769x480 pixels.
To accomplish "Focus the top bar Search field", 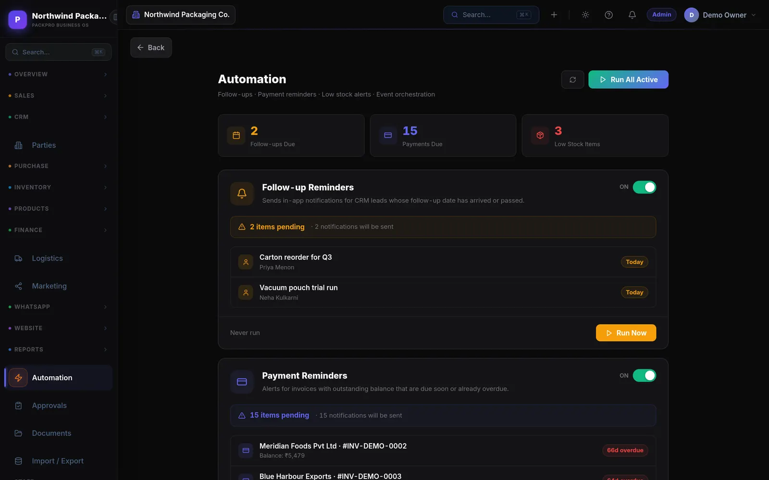I will click(x=491, y=15).
